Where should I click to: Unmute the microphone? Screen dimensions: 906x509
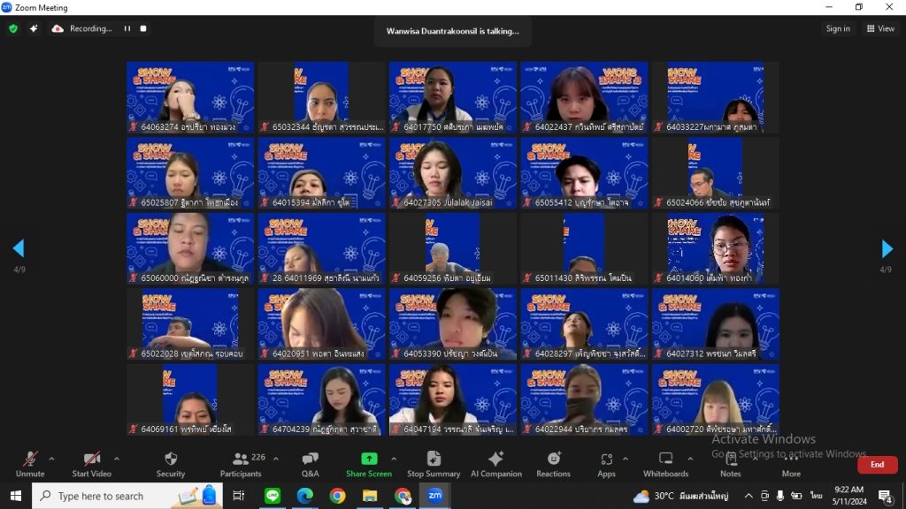[x=30, y=464]
